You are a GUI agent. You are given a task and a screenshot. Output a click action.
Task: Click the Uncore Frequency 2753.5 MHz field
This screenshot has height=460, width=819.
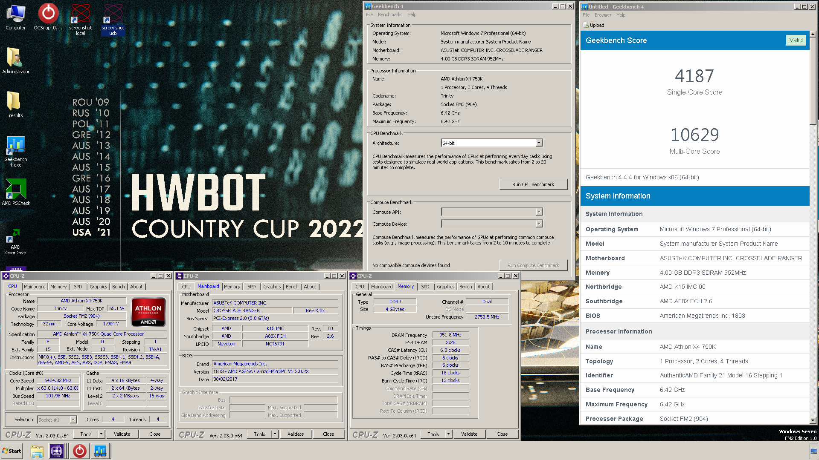tap(487, 317)
